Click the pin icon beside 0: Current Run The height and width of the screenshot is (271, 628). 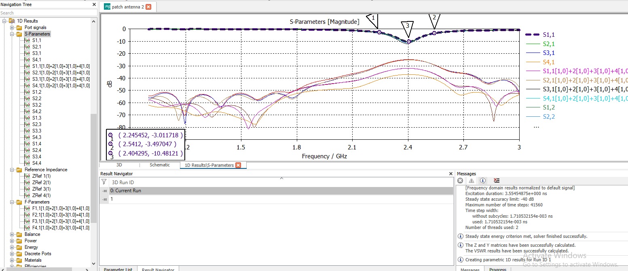105,191
